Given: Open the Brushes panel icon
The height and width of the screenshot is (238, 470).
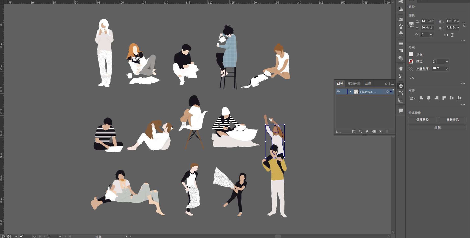Looking at the screenshot, I should [x=401, y=26].
